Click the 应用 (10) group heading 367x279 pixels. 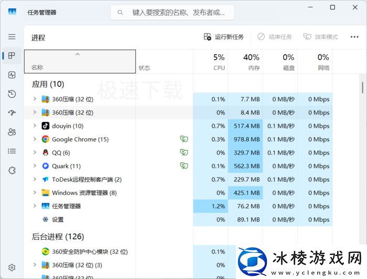tap(48, 84)
